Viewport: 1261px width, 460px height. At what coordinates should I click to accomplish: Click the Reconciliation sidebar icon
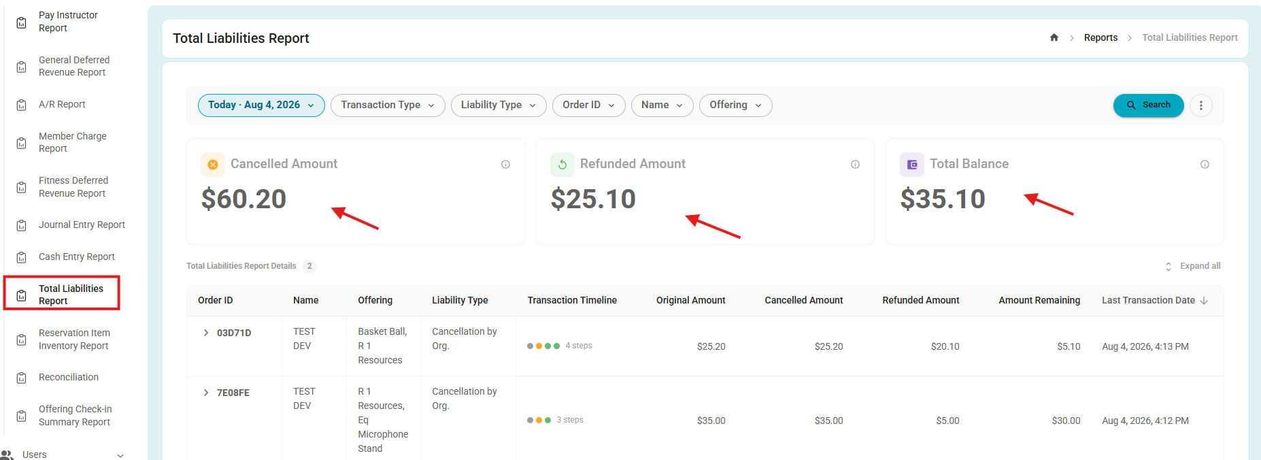(22, 378)
